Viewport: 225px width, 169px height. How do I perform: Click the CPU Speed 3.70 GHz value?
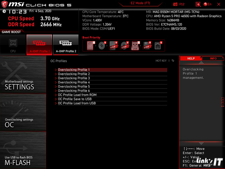coord(50,19)
